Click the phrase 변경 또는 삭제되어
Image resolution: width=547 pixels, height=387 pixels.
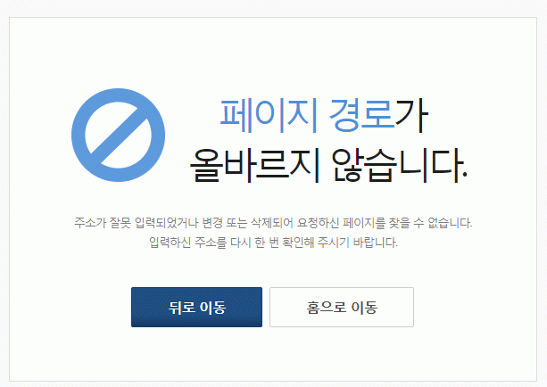pyautogui.click(x=248, y=223)
